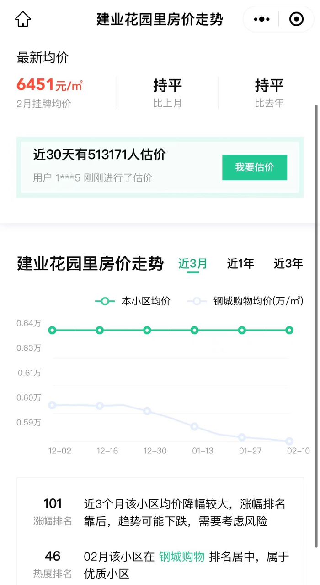The height and width of the screenshot is (585, 320).
Task: Select green data point at 01-27
Action: pyautogui.click(x=242, y=330)
